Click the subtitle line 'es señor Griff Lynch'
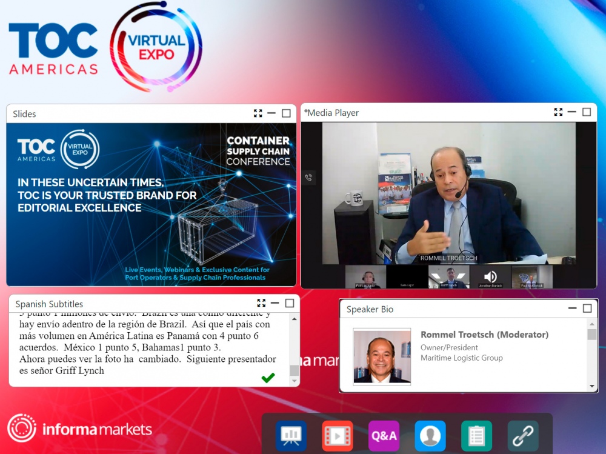 (62, 370)
